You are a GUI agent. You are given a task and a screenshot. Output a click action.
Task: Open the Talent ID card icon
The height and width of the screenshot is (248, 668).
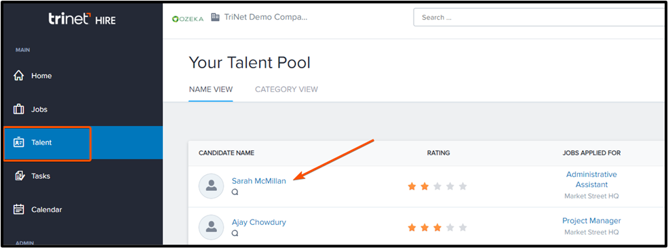(x=19, y=142)
